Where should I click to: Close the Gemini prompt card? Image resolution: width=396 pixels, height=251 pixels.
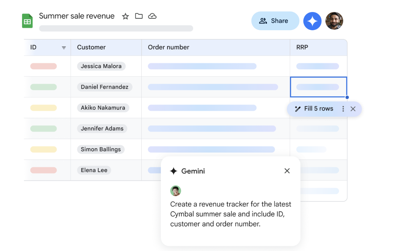(x=287, y=171)
